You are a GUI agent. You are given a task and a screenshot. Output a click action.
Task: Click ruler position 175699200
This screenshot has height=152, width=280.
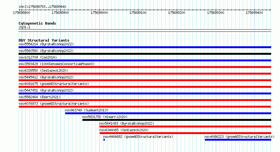[x=176, y=13]
